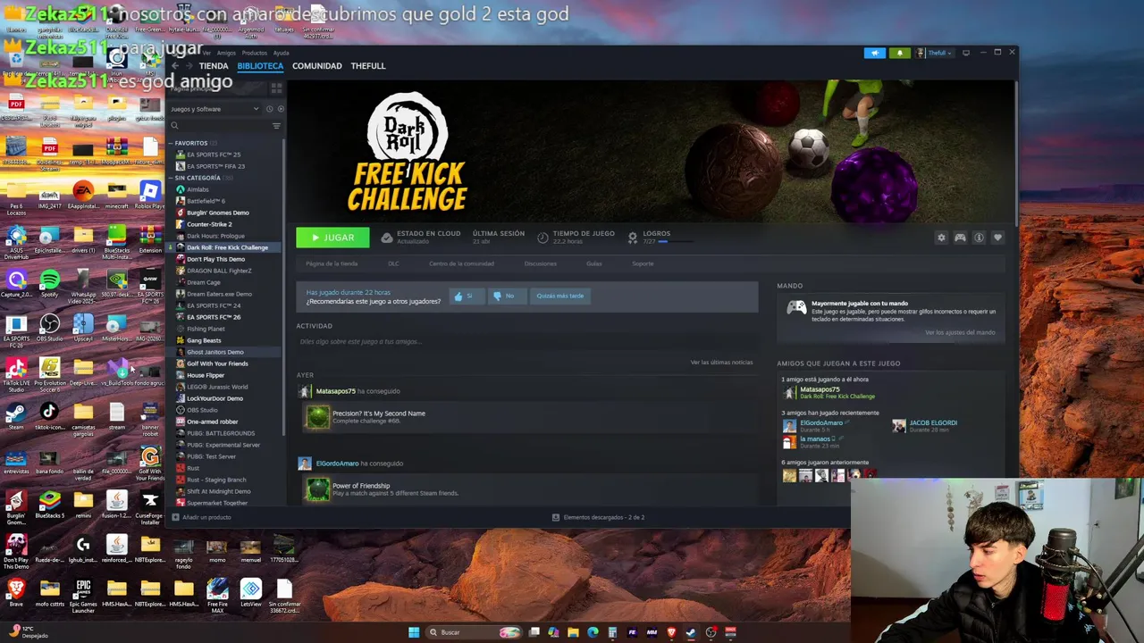The width and height of the screenshot is (1144, 643).
Task: Open Amigos menu
Action: [x=226, y=53]
